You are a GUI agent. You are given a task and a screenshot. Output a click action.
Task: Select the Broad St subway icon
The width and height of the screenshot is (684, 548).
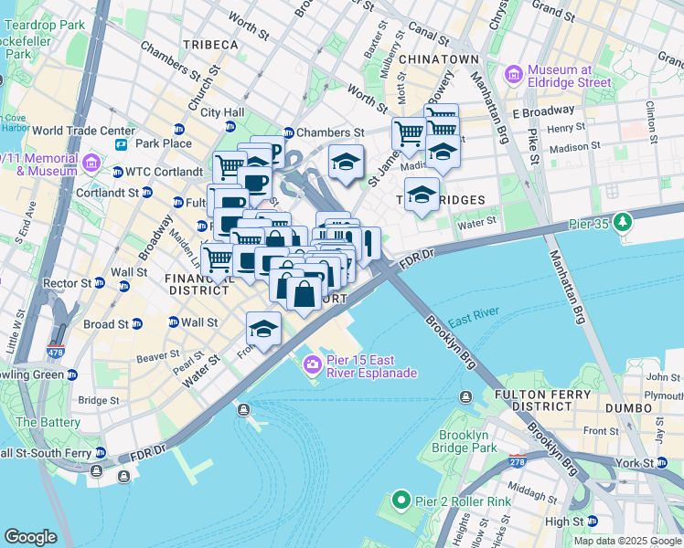[x=137, y=324]
